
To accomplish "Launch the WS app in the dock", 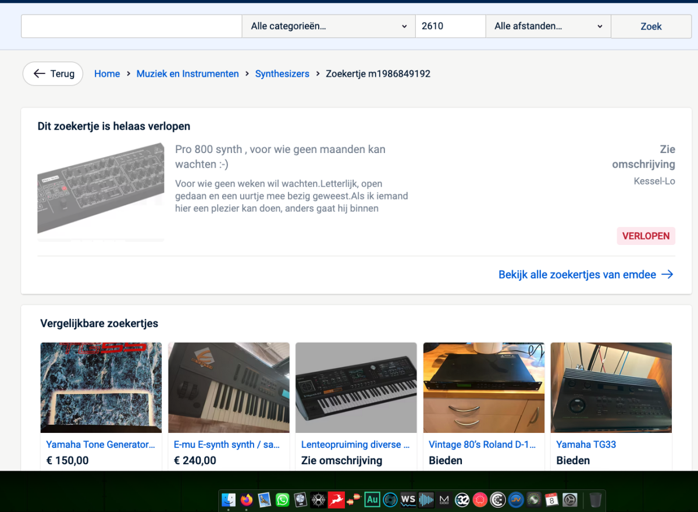I will pos(408,500).
